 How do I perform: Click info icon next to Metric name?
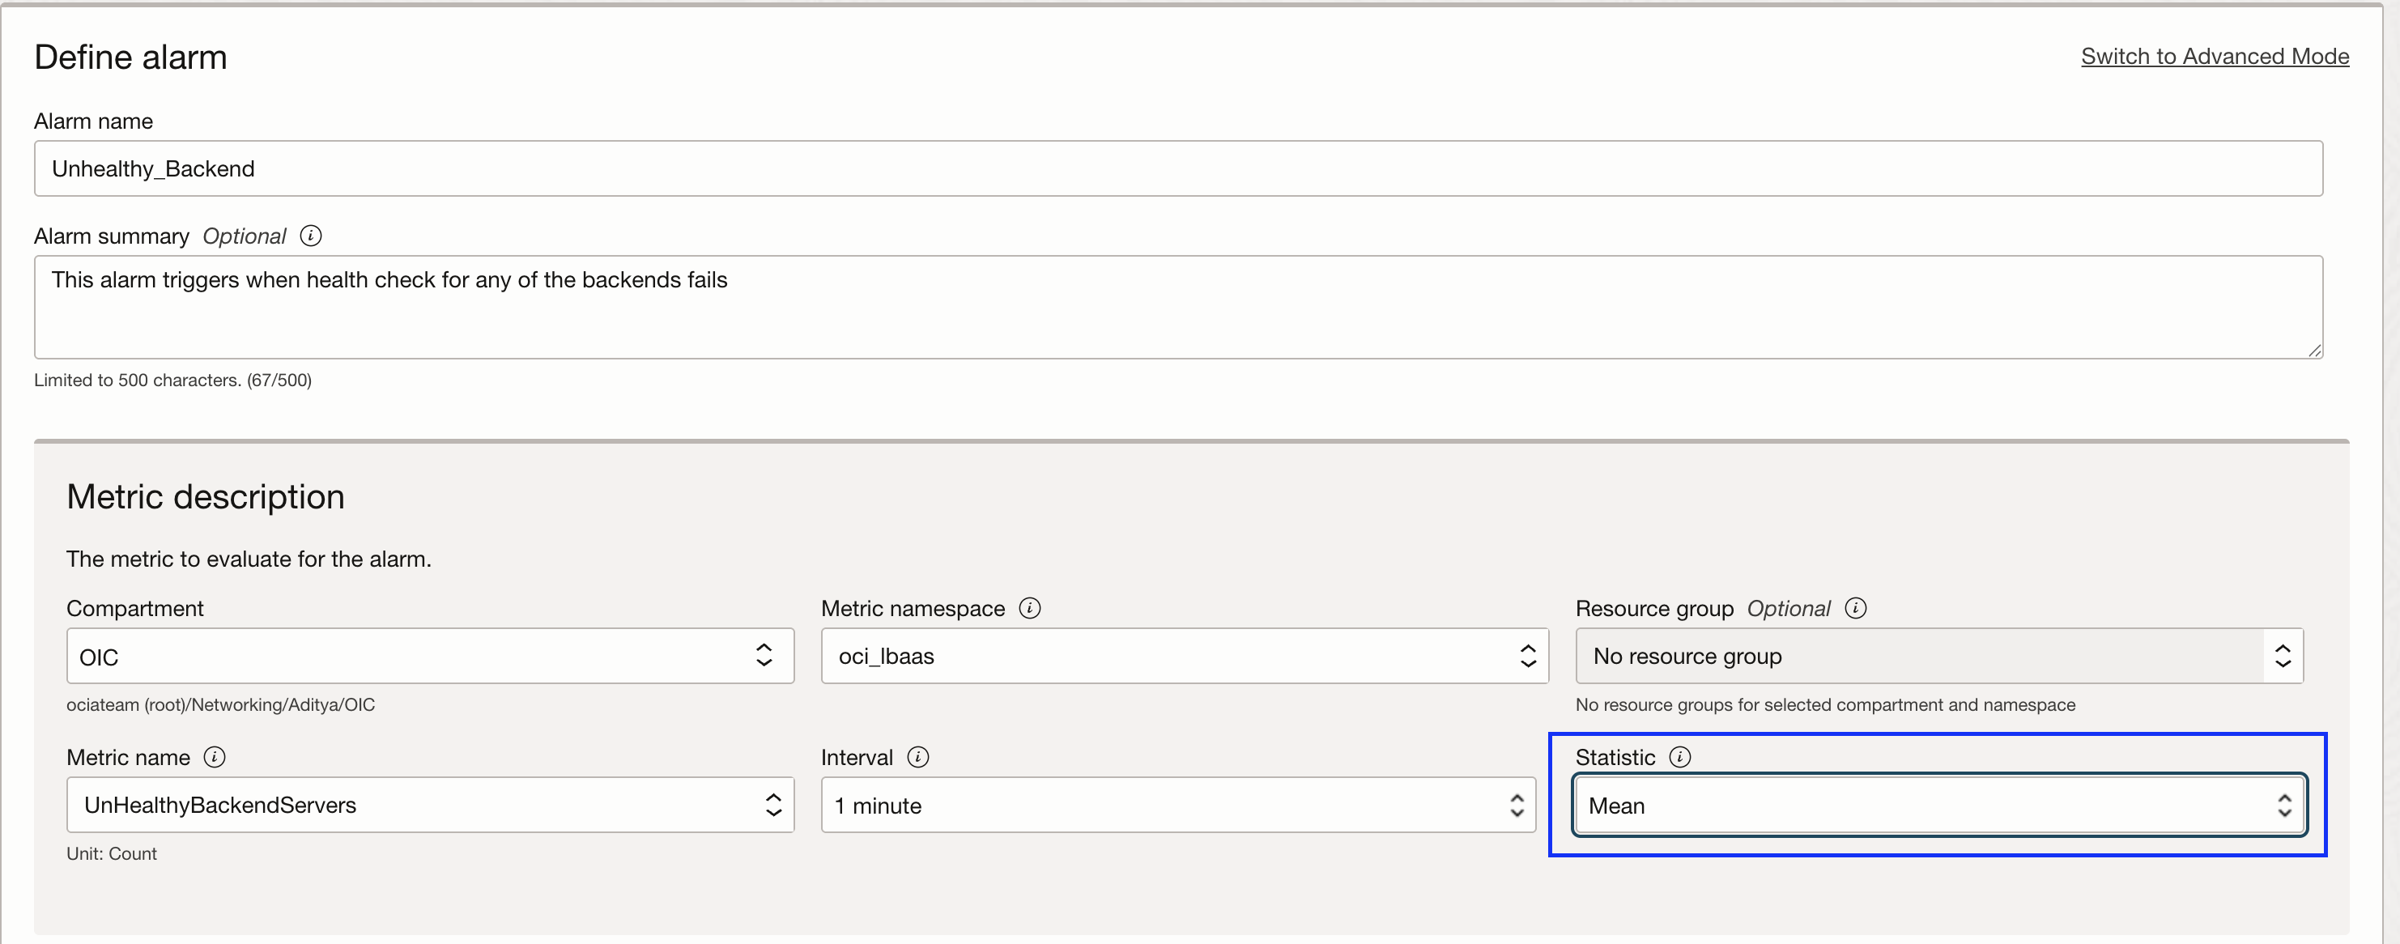(215, 758)
